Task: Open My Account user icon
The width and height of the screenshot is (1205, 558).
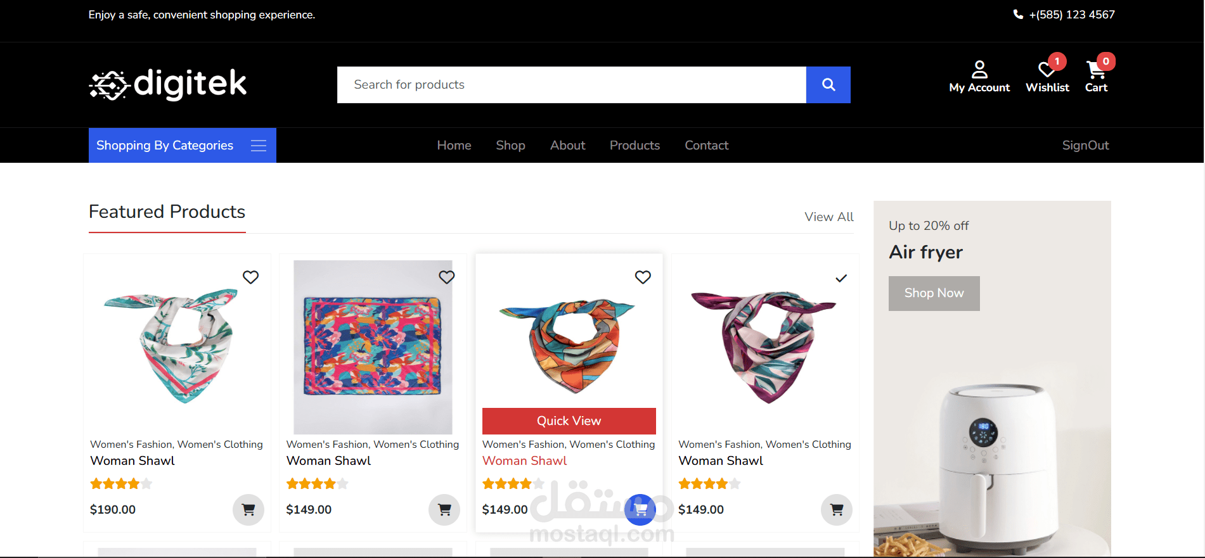Action: pos(979,69)
